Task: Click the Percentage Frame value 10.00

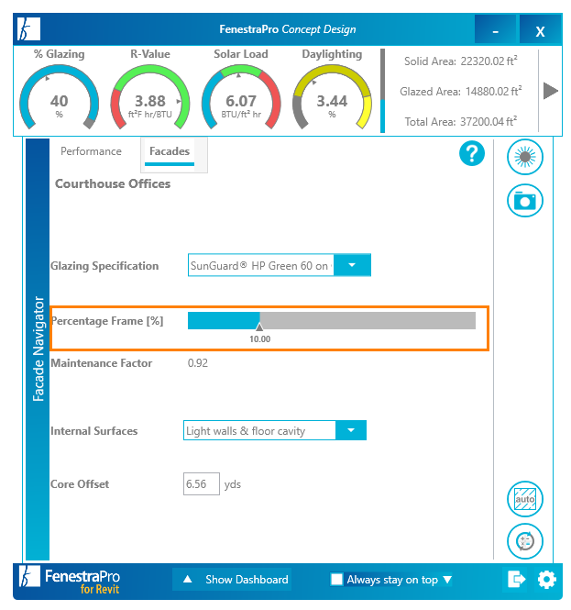Action: (259, 338)
